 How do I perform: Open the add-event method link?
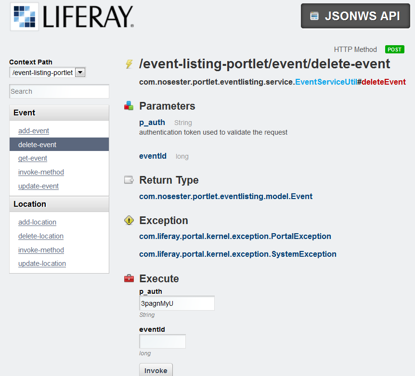click(34, 131)
